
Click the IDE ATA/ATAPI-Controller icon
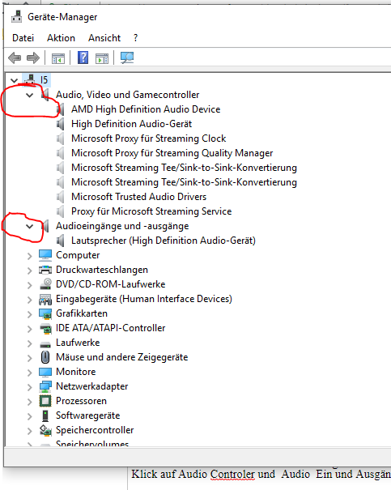tap(45, 328)
